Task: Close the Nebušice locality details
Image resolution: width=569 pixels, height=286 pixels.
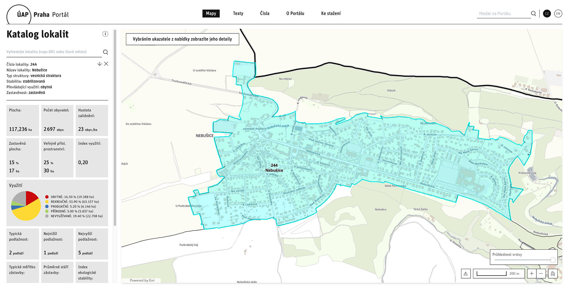Action: click(x=106, y=64)
